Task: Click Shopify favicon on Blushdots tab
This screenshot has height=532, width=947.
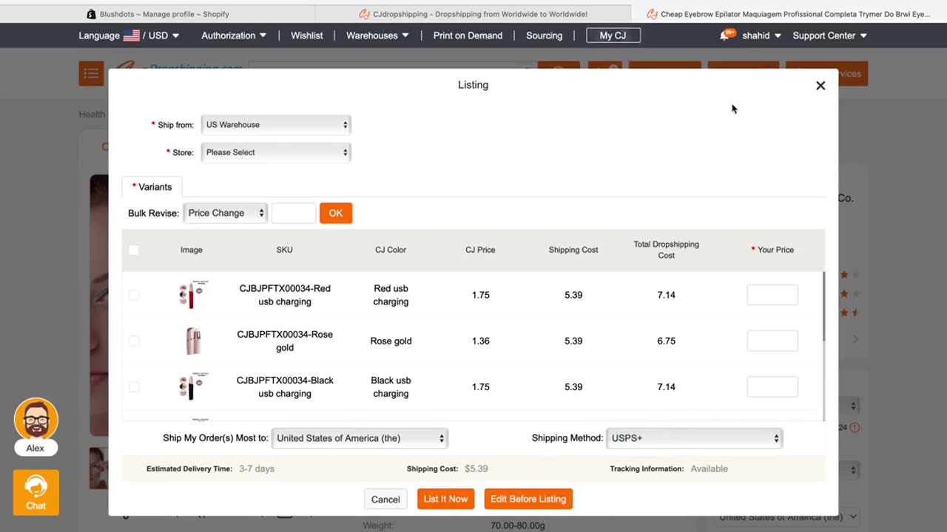Action: click(x=91, y=14)
